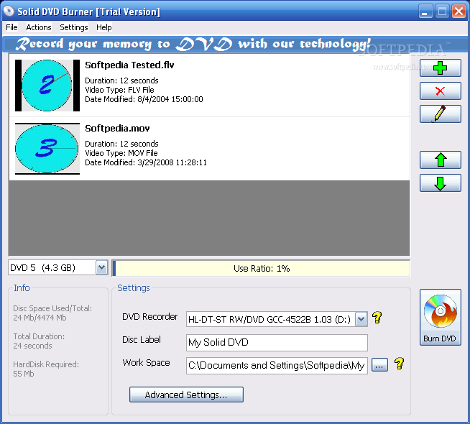470x424 pixels.
Task: Click Date Modified: 8/4/2004 15:00:00 text
Action: [x=144, y=99]
